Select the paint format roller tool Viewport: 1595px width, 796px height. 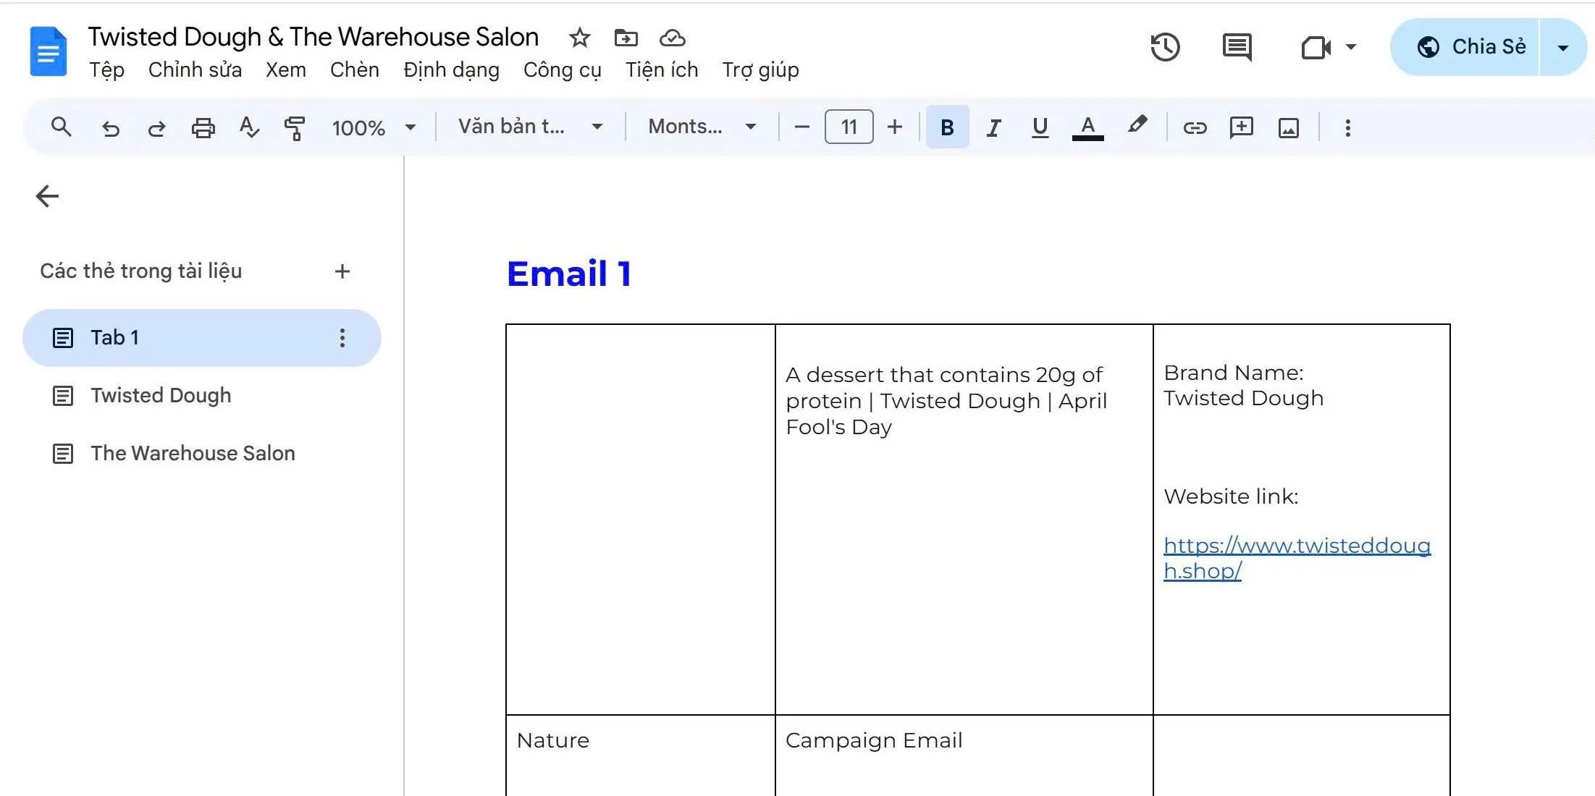(x=294, y=128)
